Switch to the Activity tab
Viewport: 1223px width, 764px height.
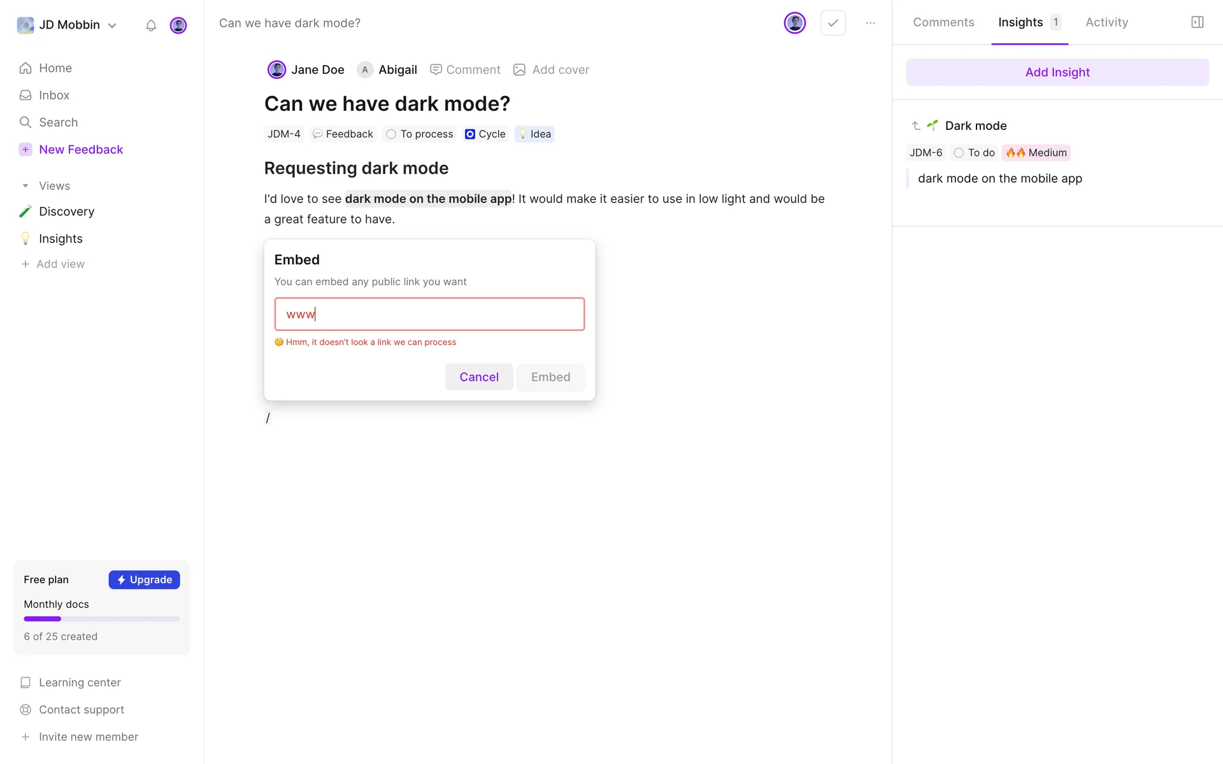coord(1106,22)
